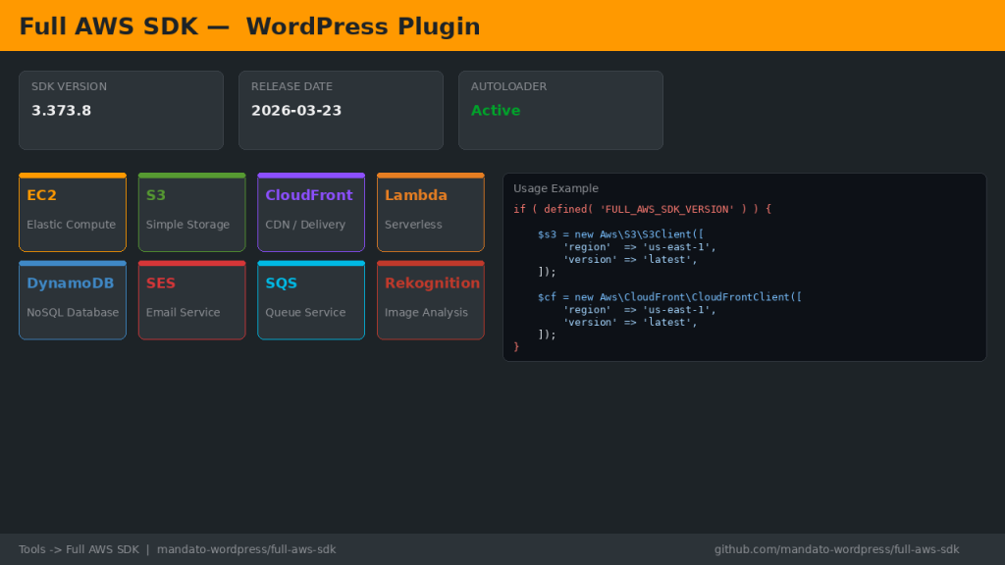Click the CloudFrontClient instantiation code line
Image resolution: width=1005 pixels, height=565 pixels.
(x=669, y=297)
